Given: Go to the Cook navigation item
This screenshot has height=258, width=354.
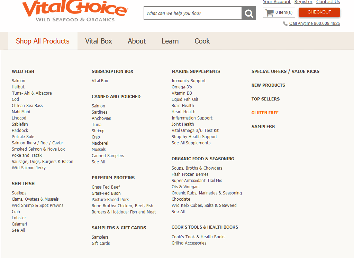Looking at the screenshot, I should (202, 41).
